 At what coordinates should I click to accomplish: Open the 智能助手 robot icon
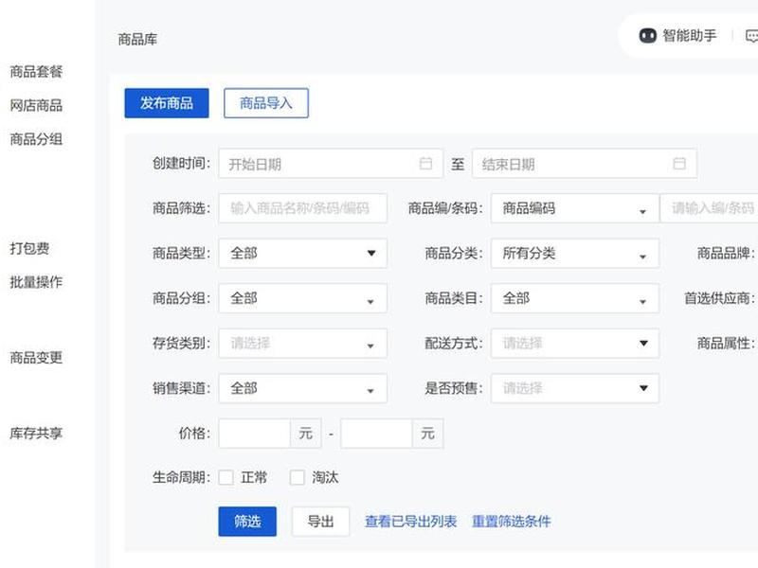click(648, 36)
